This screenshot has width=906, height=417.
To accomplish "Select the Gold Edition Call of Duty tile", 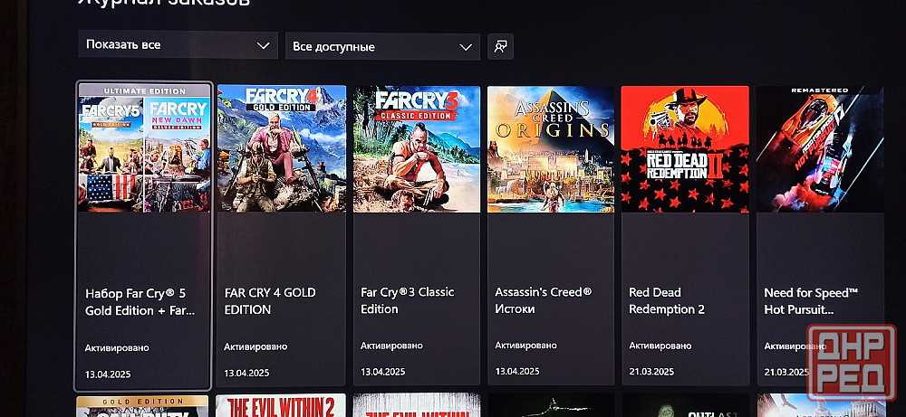I will click(x=142, y=406).
